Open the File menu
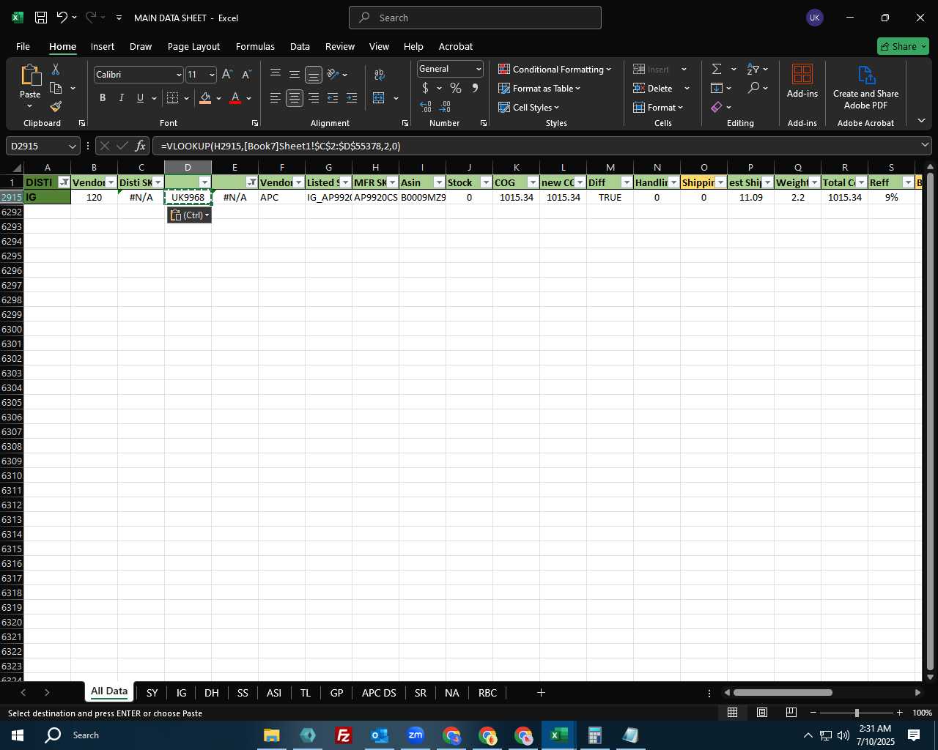Screen dimensions: 938x750 23,46
